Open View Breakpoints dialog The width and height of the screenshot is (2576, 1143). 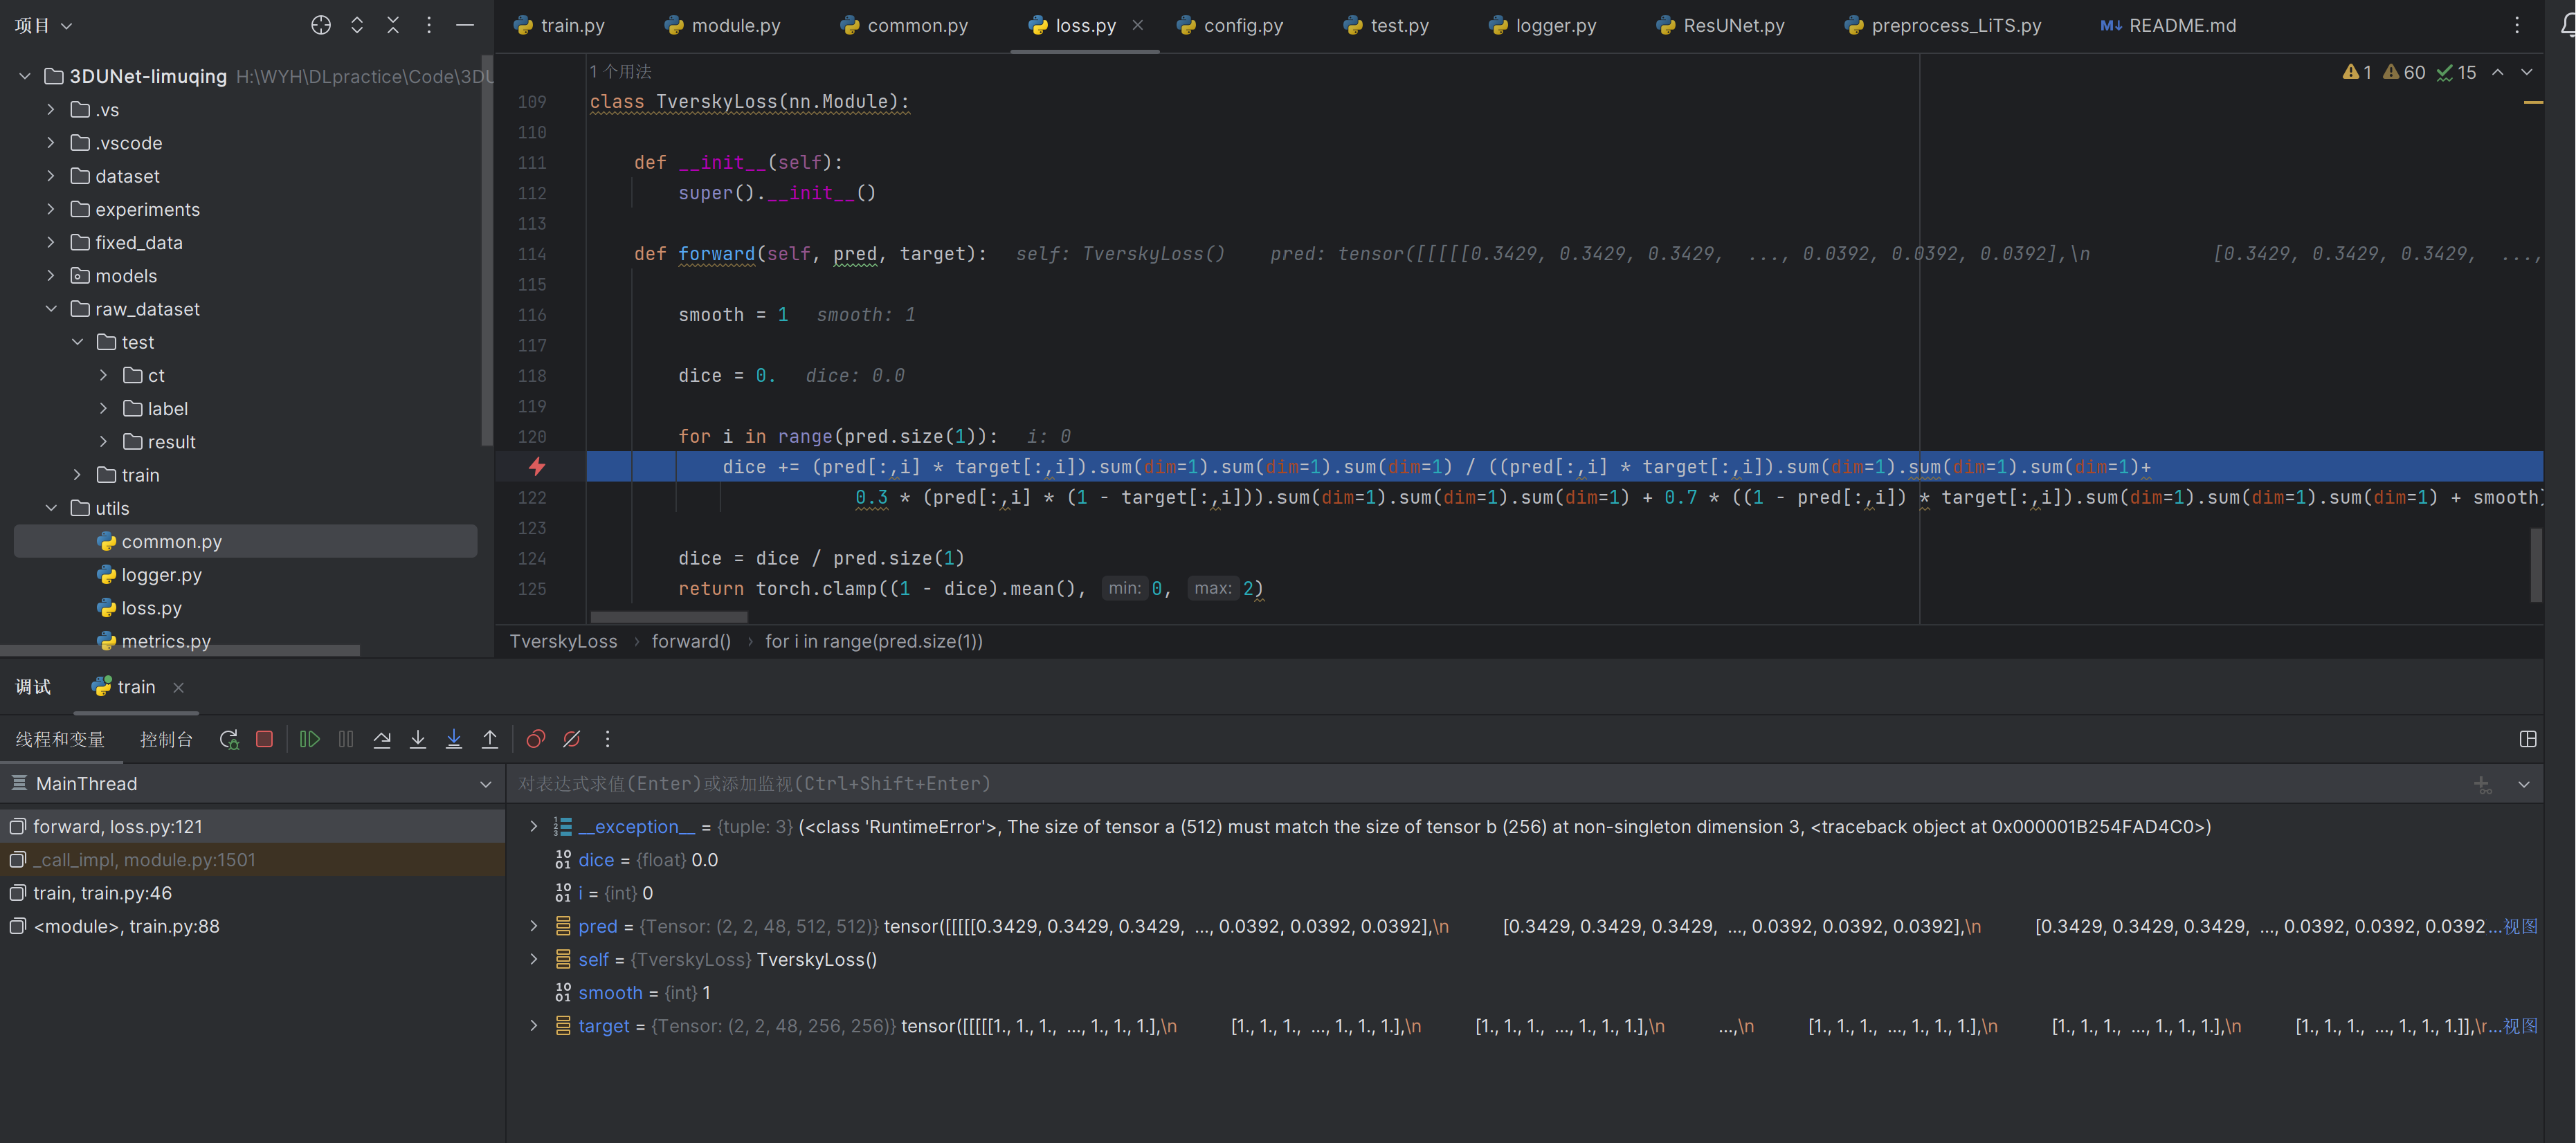(536, 739)
